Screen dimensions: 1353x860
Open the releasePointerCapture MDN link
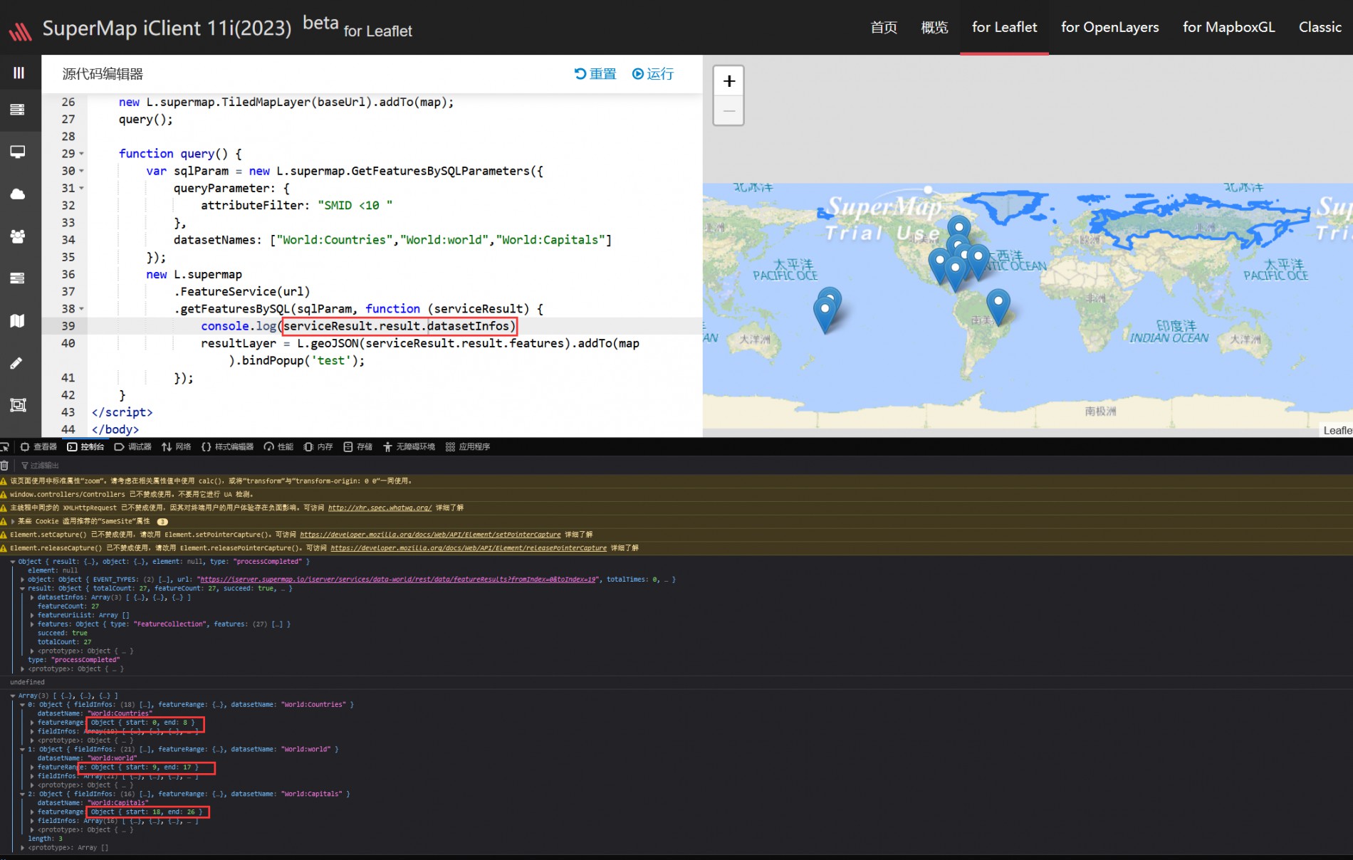469,548
